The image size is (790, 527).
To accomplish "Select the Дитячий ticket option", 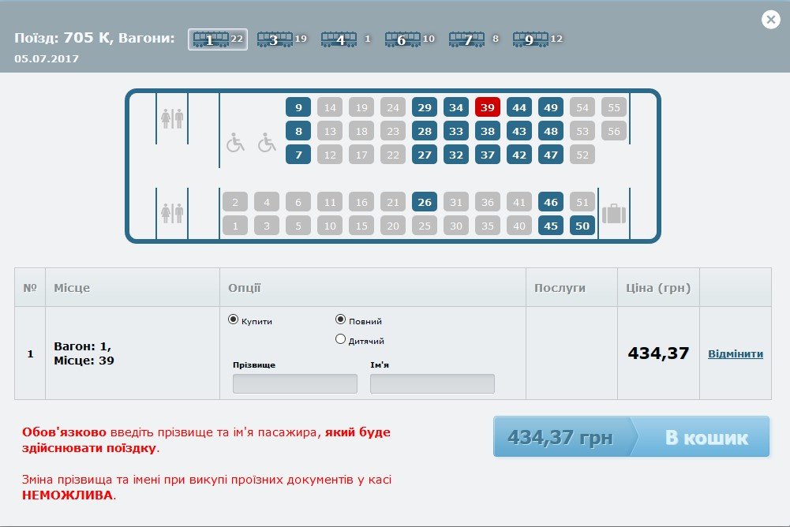I will (x=341, y=339).
